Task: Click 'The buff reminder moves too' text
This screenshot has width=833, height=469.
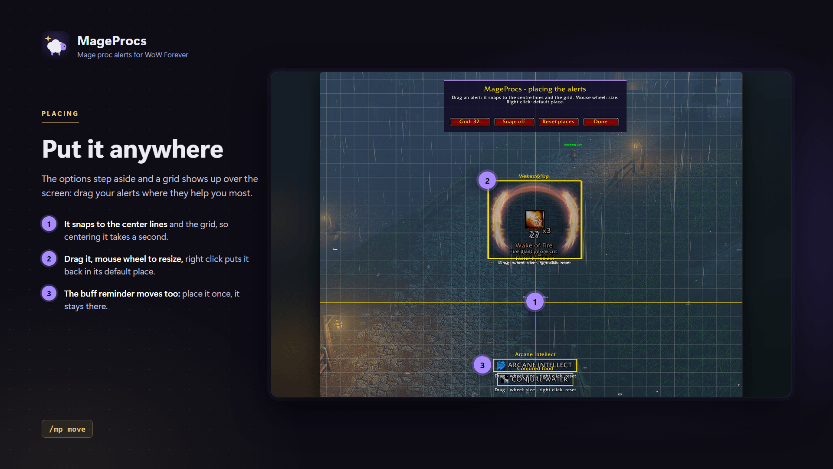Action: coord(122,294)
